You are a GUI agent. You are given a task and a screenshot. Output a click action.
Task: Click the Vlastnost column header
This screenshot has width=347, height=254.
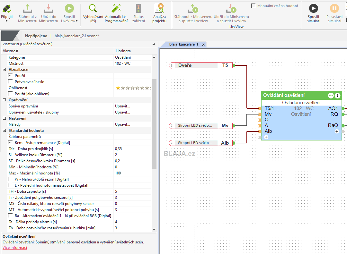point(57,51)
